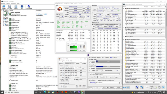Open the memory module selection dropdown
The height and width of the screenshot is (94, 167).
pyautogui.click(x=106, y=24)
